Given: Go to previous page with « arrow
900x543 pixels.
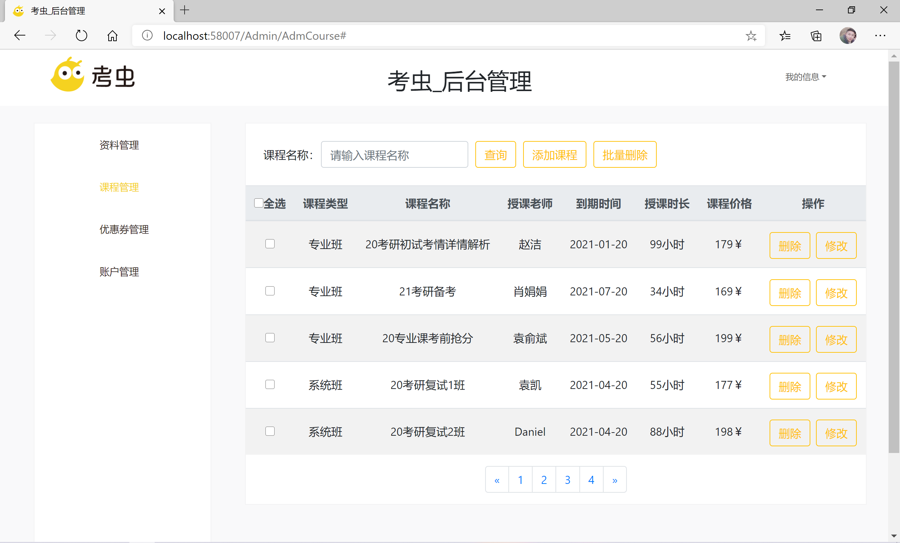Looking at the screenshot, I should pos(497,480).
